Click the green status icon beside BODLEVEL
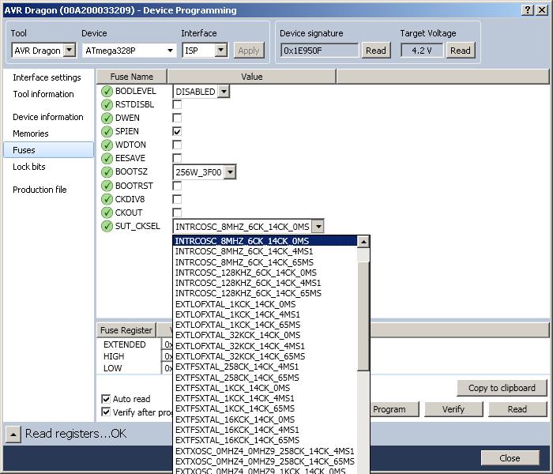The width and height of the screenshot is (553, 474). click(x=107, y=92)
